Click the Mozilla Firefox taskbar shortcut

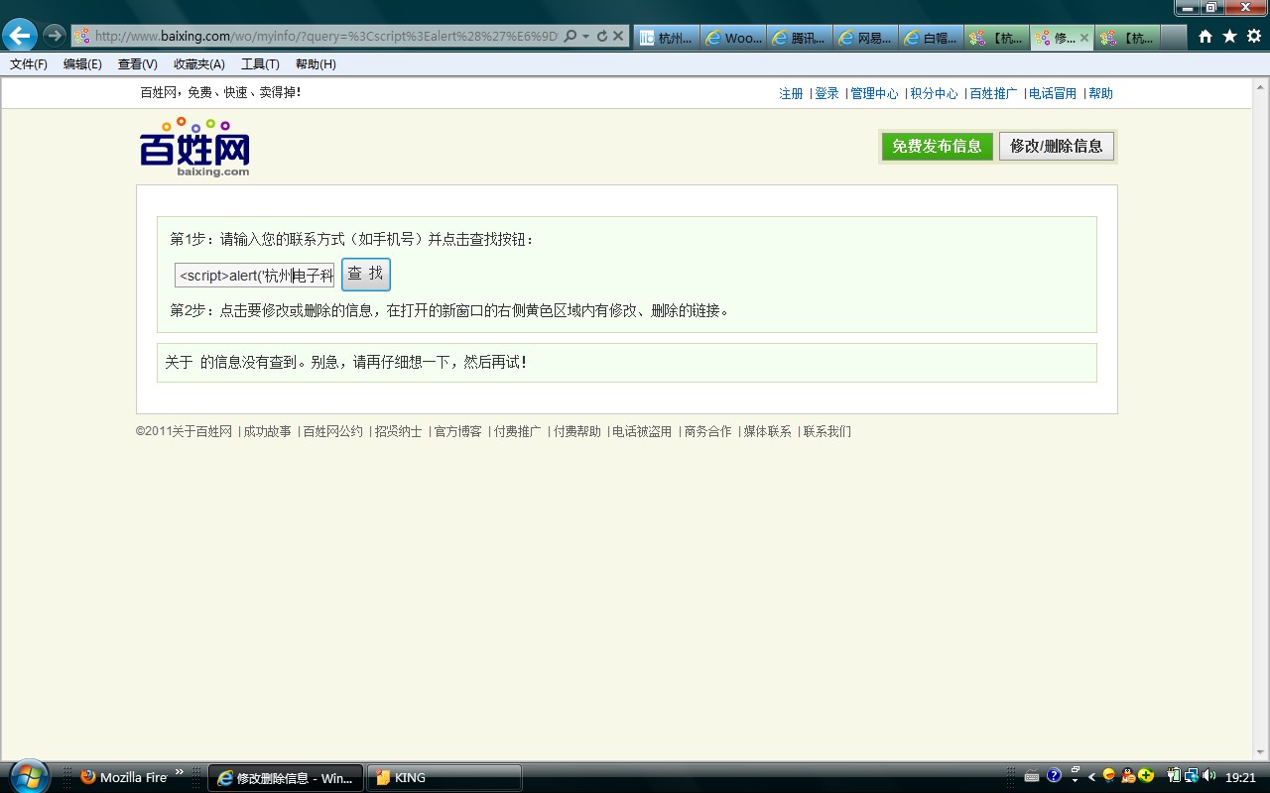124,777
